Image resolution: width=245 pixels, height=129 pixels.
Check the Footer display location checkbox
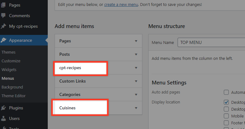[226, 123]
